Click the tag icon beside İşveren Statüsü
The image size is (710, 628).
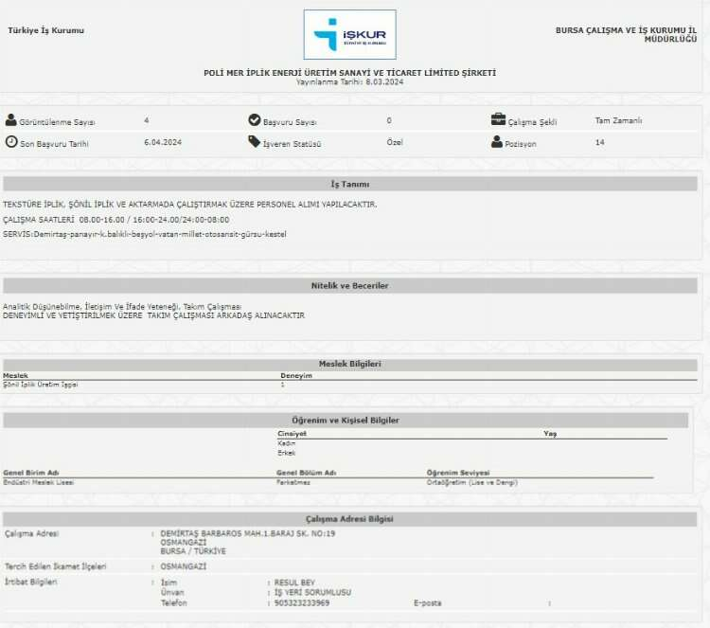point(254,142)
